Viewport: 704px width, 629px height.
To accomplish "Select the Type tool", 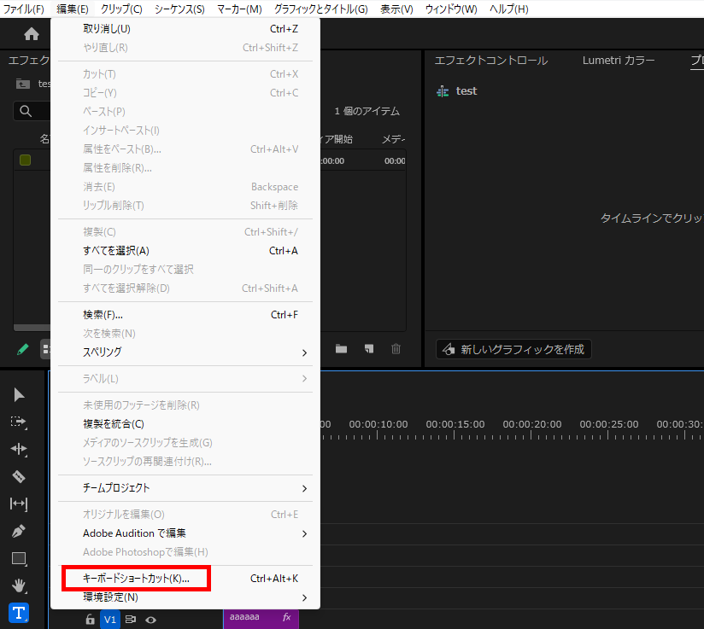I will pyautogui.click(x=19, y=613).
